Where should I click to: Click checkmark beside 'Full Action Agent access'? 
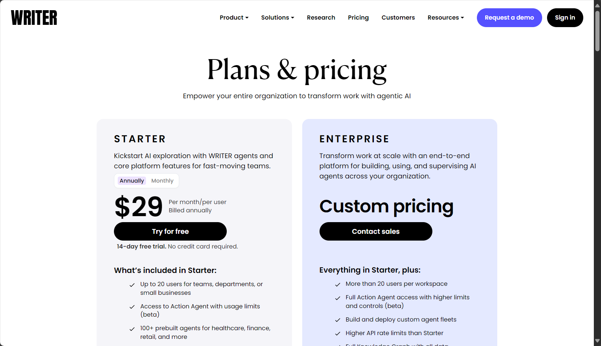point(338,298)
